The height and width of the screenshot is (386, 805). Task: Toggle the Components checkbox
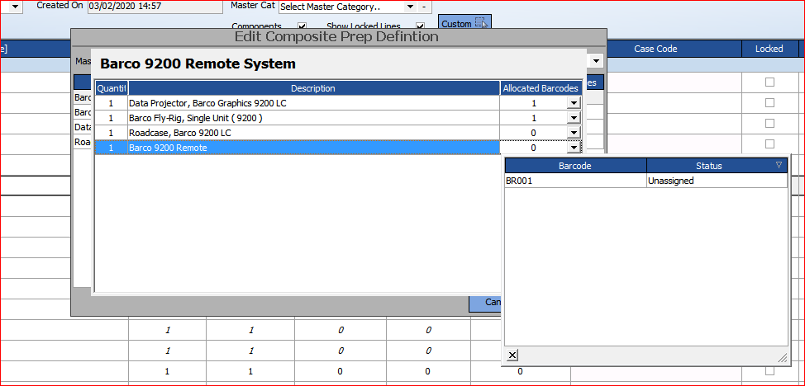302,26
